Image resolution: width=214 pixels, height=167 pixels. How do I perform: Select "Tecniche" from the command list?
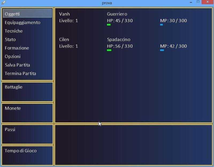coord(14,31)
